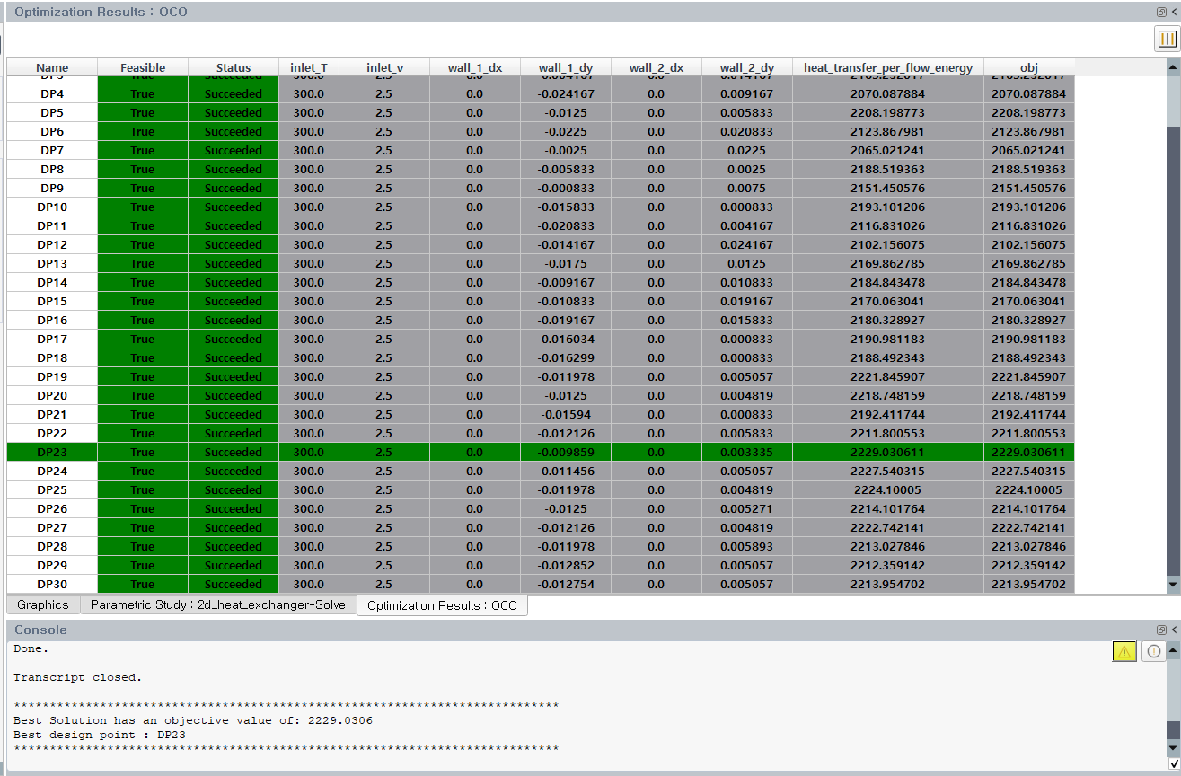
Task: Select design point DP19
Action: (x=52, y=376)
